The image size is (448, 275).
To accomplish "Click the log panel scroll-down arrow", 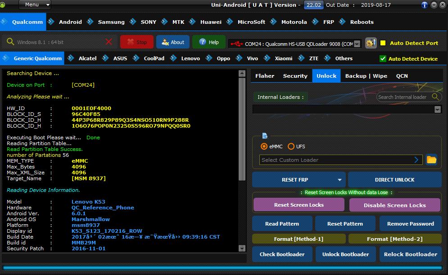I will point(242,248).
